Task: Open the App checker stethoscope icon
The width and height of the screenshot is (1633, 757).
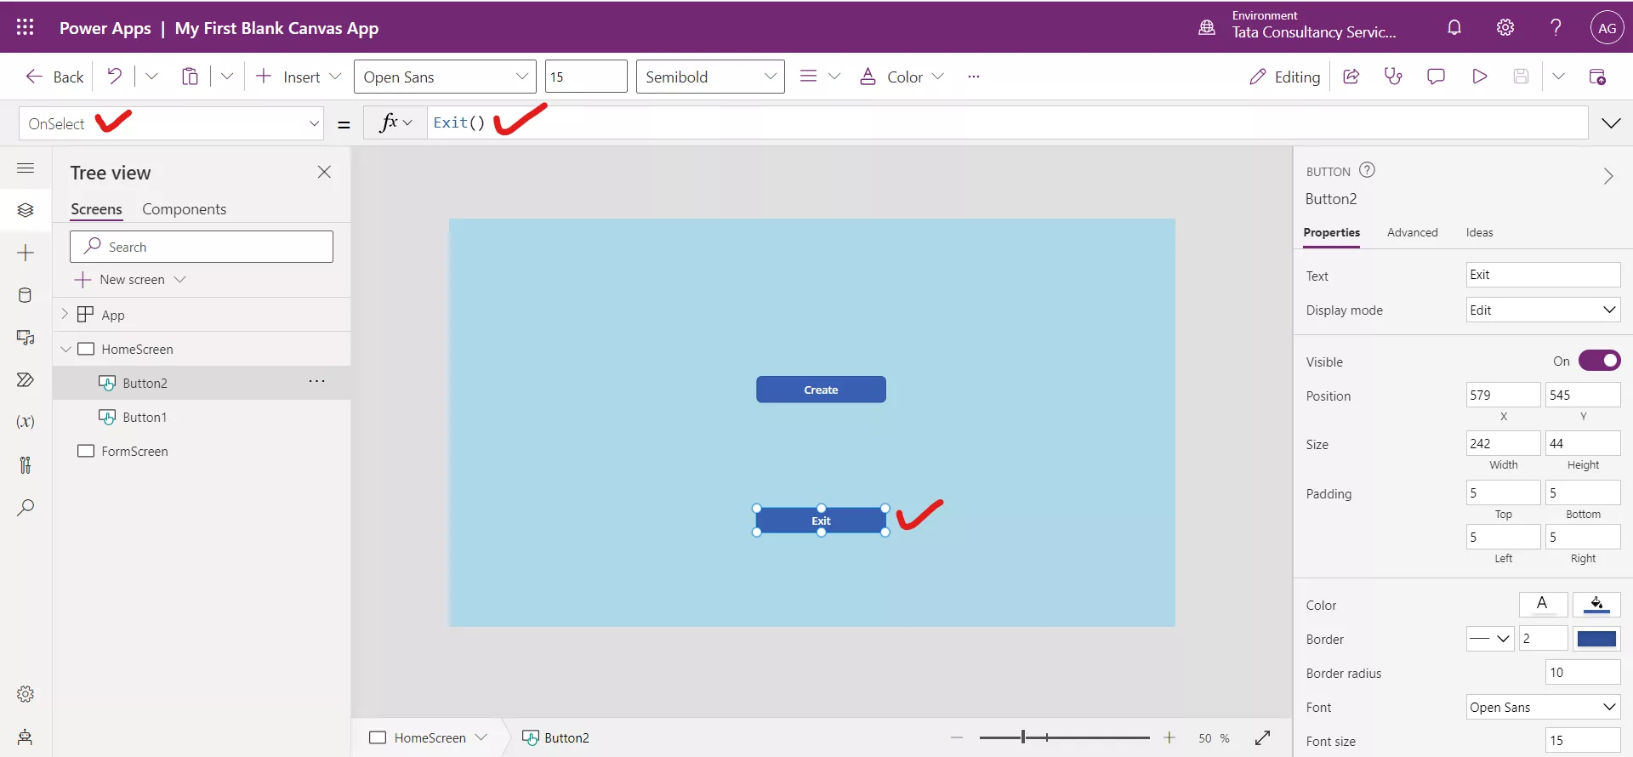Action: (1393, 77)
